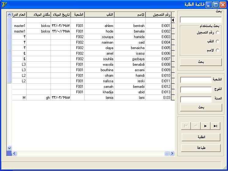
Task: Click the grid scroll down arrow
Action: (x=9, y=148)
